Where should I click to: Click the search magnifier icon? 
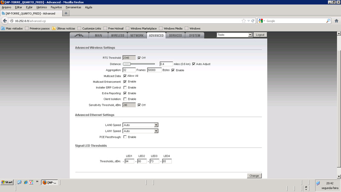(x=328, y=21)
